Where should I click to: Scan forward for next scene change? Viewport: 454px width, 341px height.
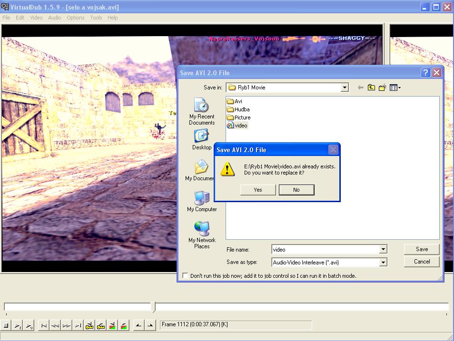(124, 326)
